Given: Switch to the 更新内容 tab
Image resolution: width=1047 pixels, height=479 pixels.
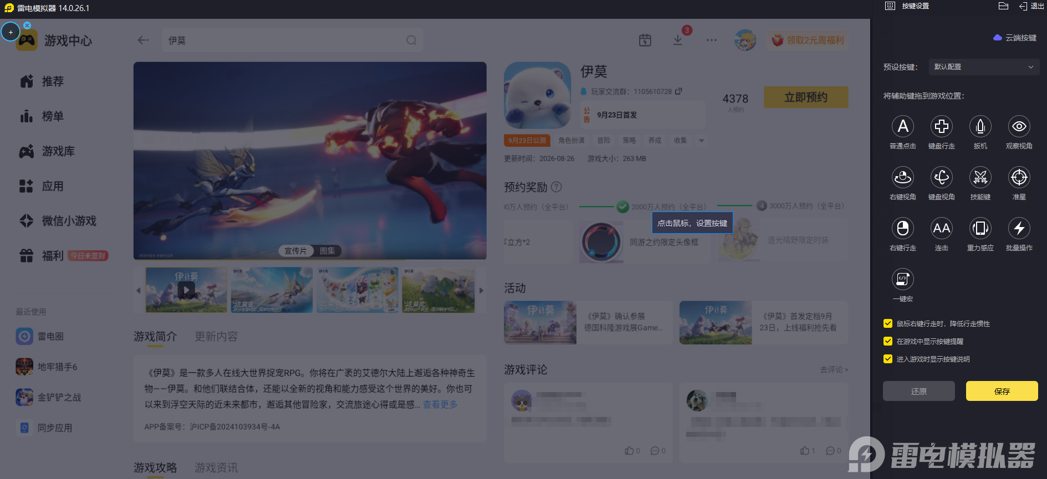Looking at the screenshot, I should click(216, 336).
